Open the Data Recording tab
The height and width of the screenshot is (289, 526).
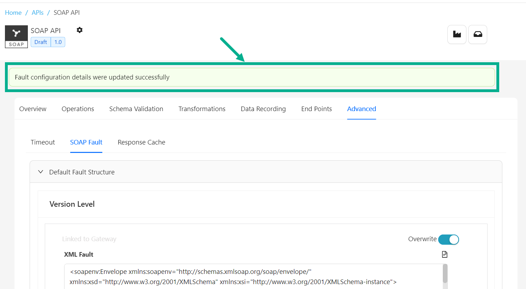click(x=263, y=109)
